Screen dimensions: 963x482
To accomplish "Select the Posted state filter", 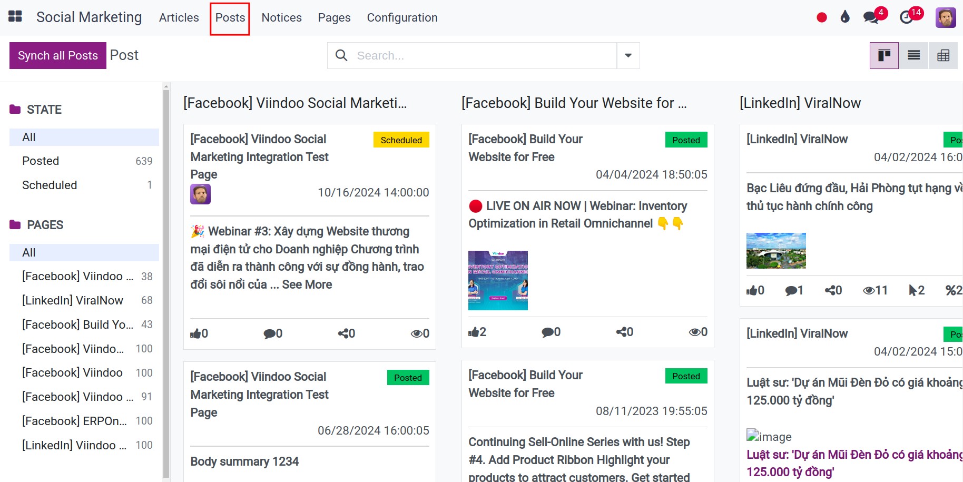I will (x=41, y=161).
